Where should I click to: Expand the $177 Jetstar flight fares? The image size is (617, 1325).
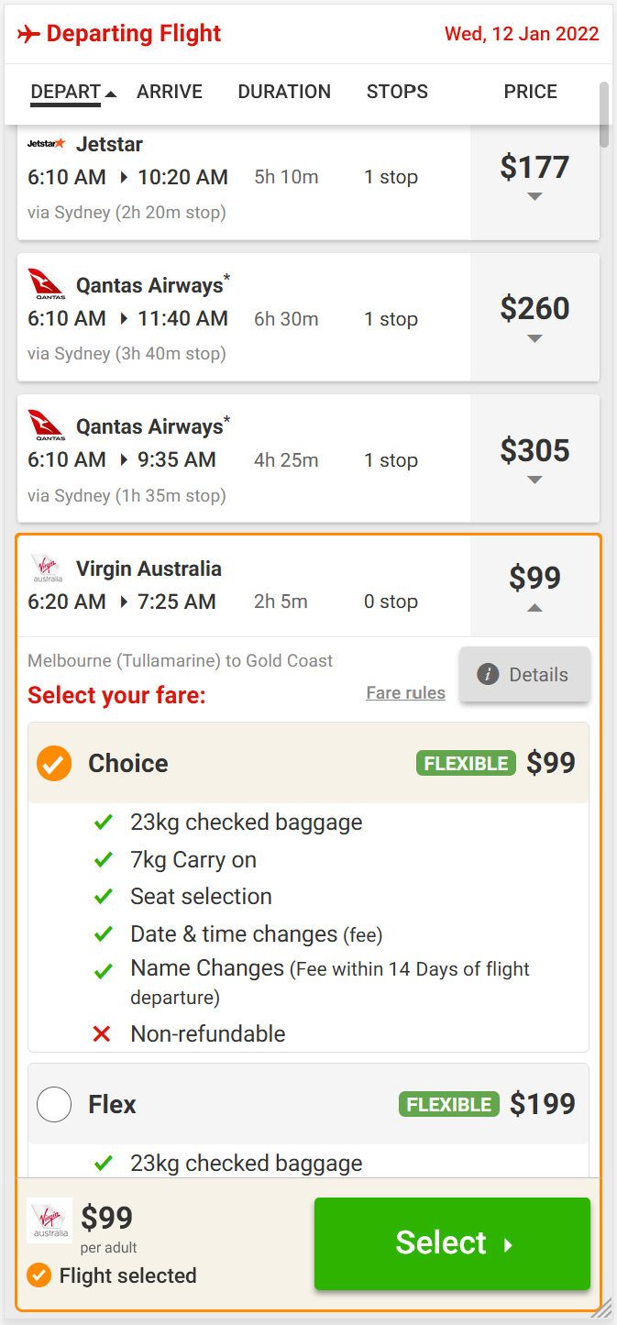coord(534,196)
